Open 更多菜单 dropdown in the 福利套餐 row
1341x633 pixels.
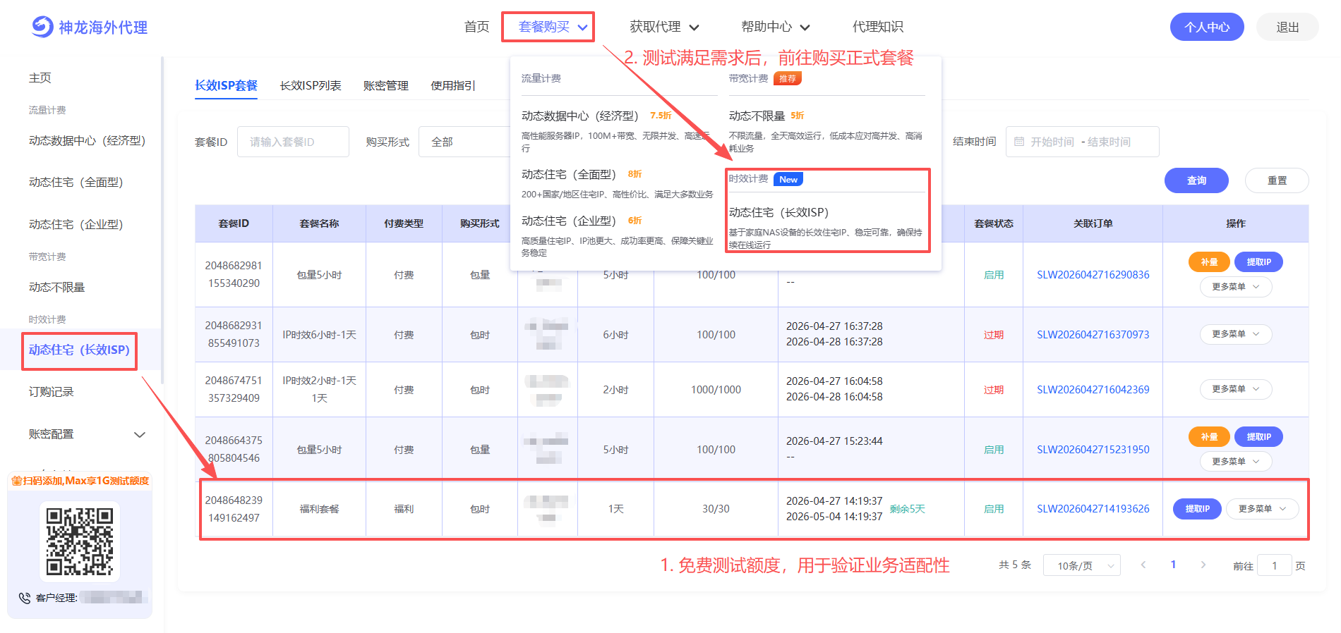pos(1262,509)
